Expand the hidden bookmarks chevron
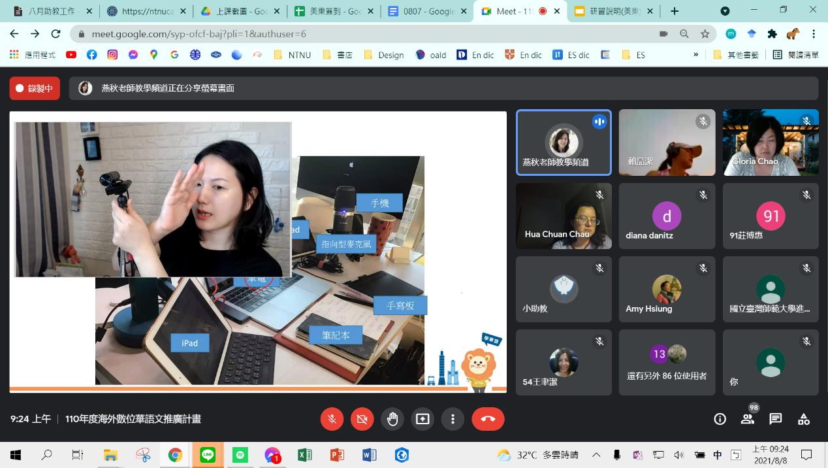Viewport: 828px width, 468px height. pos(695,55)
